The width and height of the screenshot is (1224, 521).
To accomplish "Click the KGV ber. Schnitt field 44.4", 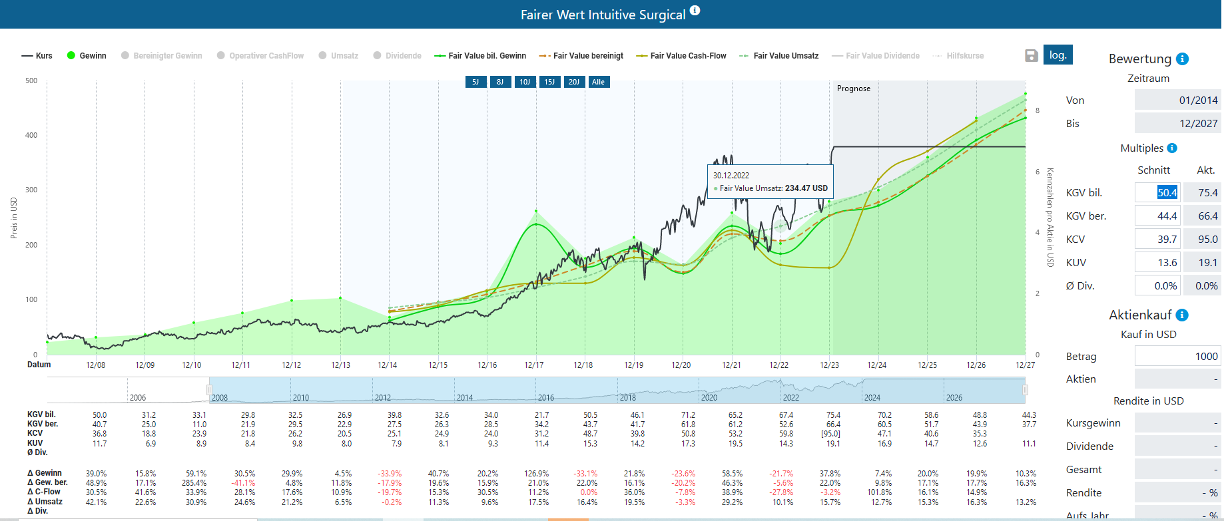I will pyautogui.click(x=1157, y=216).
